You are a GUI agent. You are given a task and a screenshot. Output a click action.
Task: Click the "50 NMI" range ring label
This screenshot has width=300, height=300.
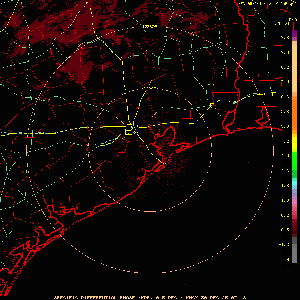pyautogui.click(x=150, y=88)
